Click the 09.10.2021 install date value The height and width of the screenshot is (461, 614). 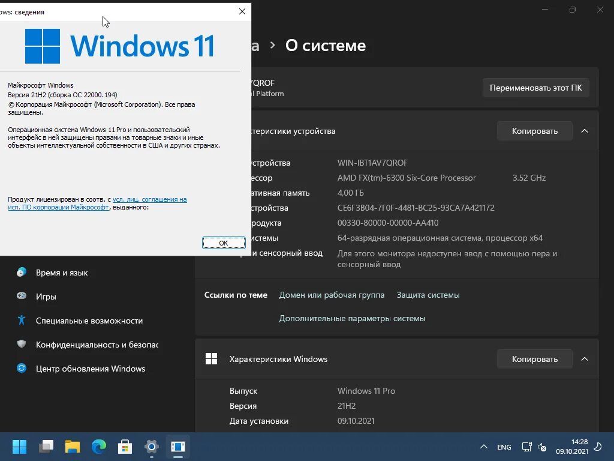pos(356,421)
